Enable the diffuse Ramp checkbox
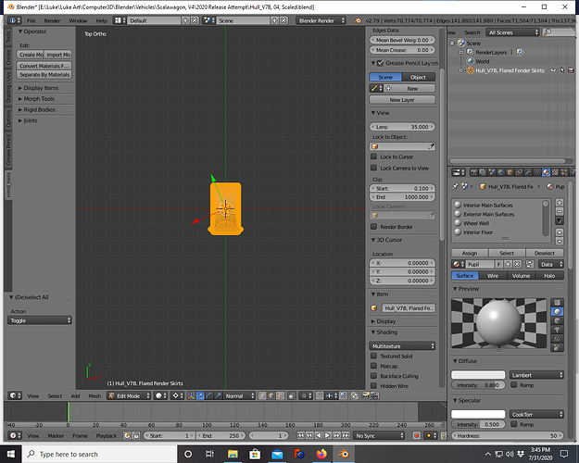 [513, 384]
